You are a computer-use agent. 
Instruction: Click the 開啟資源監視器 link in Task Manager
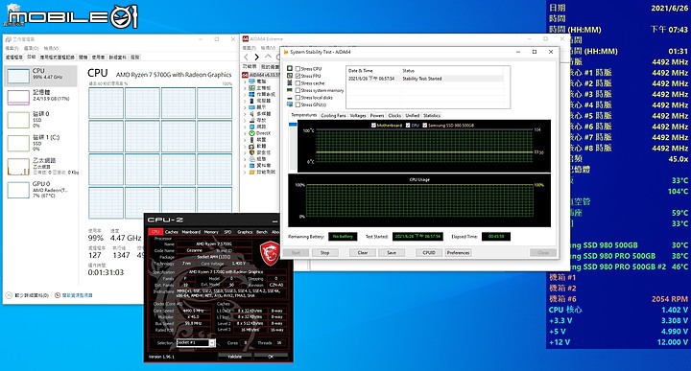tap(77, 295)
